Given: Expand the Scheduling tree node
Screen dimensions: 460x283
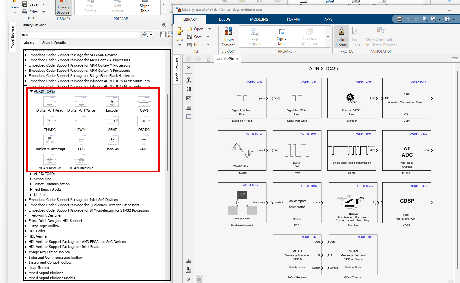Looking at the screenshot, I should [x=31, y=179].
